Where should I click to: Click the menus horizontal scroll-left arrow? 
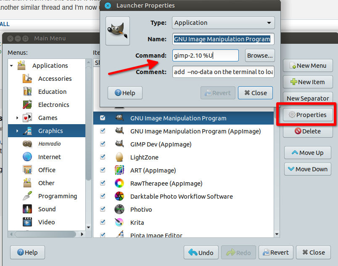[x=11, y=234]
